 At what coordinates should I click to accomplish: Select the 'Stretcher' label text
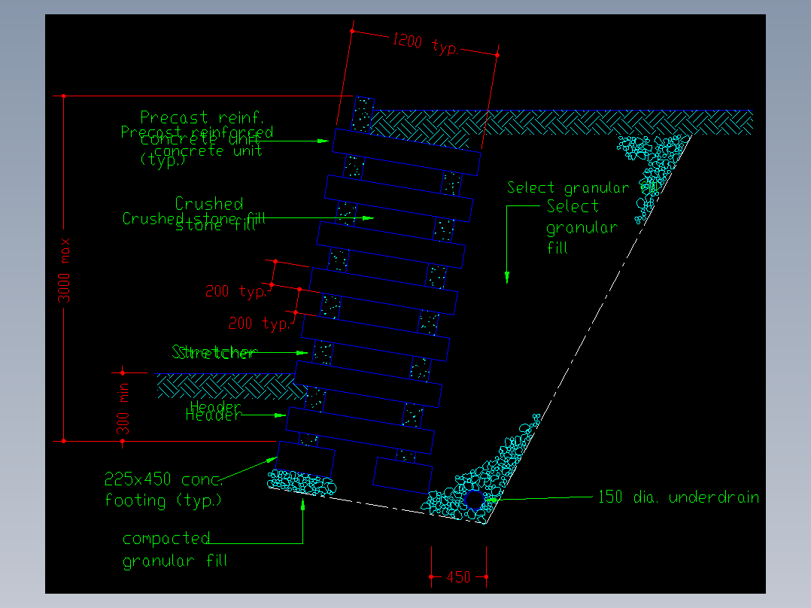tap(214, 352)
